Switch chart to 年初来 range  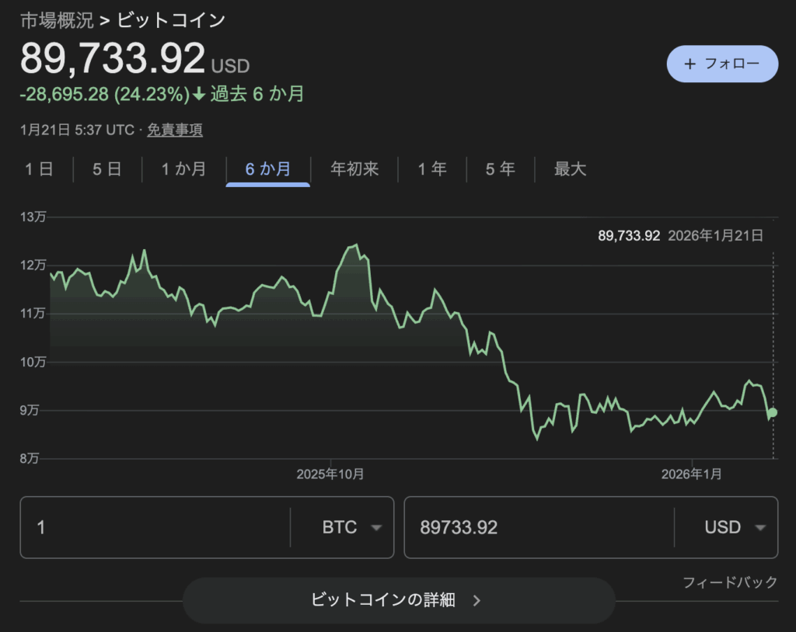click(x=354, y=169)
